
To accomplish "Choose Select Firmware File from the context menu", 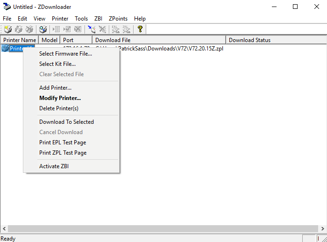I will tap(65, 54).
